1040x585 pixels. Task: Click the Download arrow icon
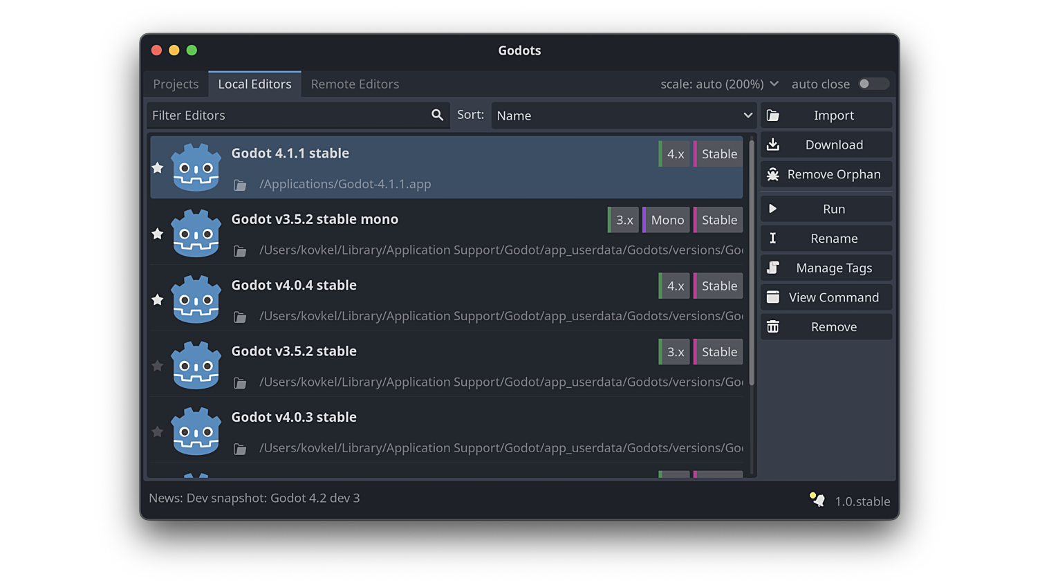tap(773, 145)
